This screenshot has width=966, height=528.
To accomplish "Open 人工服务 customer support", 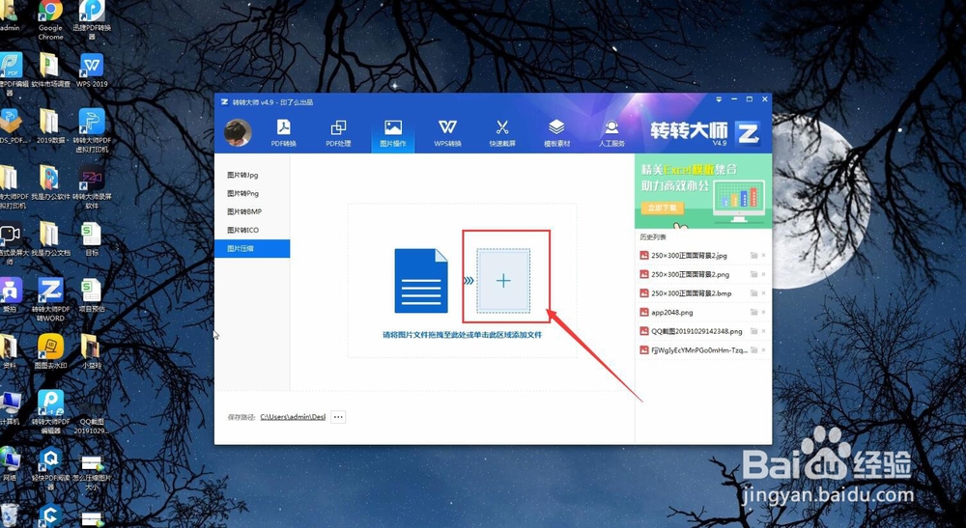I will point(611,133).
